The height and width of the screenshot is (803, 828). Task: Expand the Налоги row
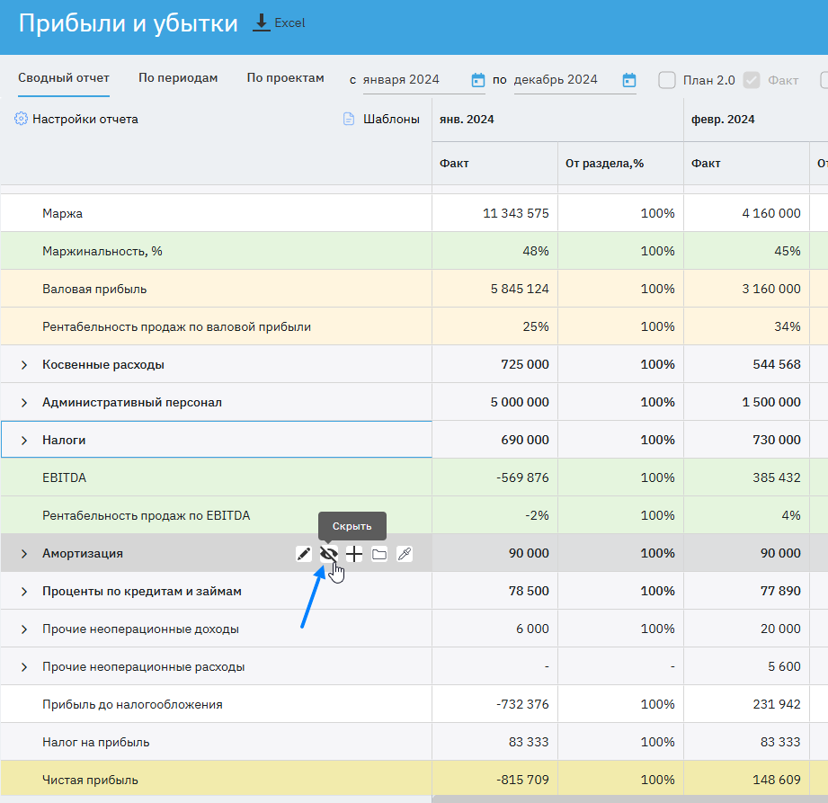coord(24,441)
